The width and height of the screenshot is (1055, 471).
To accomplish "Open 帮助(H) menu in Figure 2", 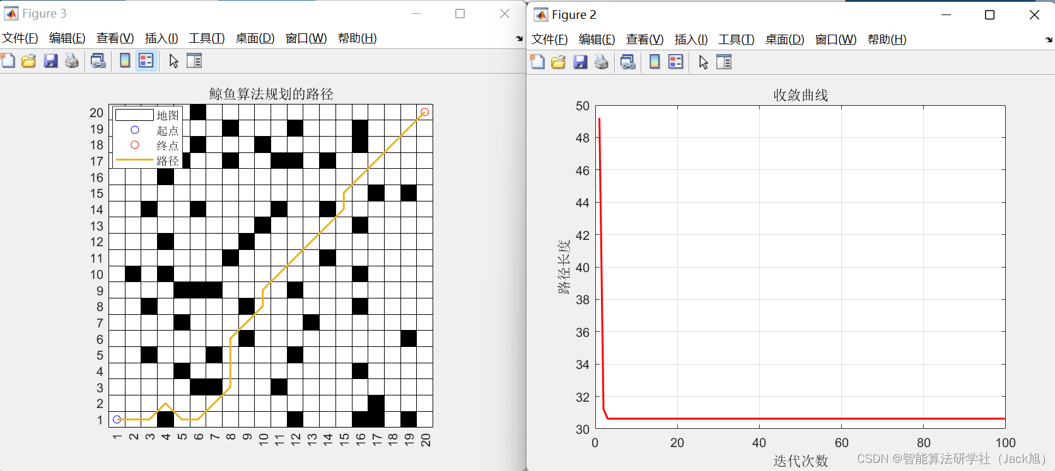I will click(x=887, y=40).
